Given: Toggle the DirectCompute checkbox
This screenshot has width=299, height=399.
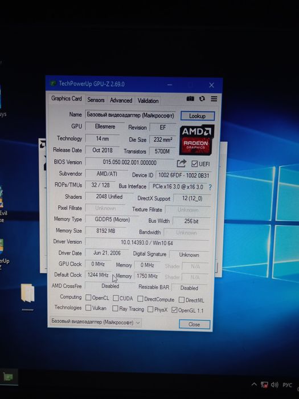Looking at the screenshot, I should (x=140, y=299).
